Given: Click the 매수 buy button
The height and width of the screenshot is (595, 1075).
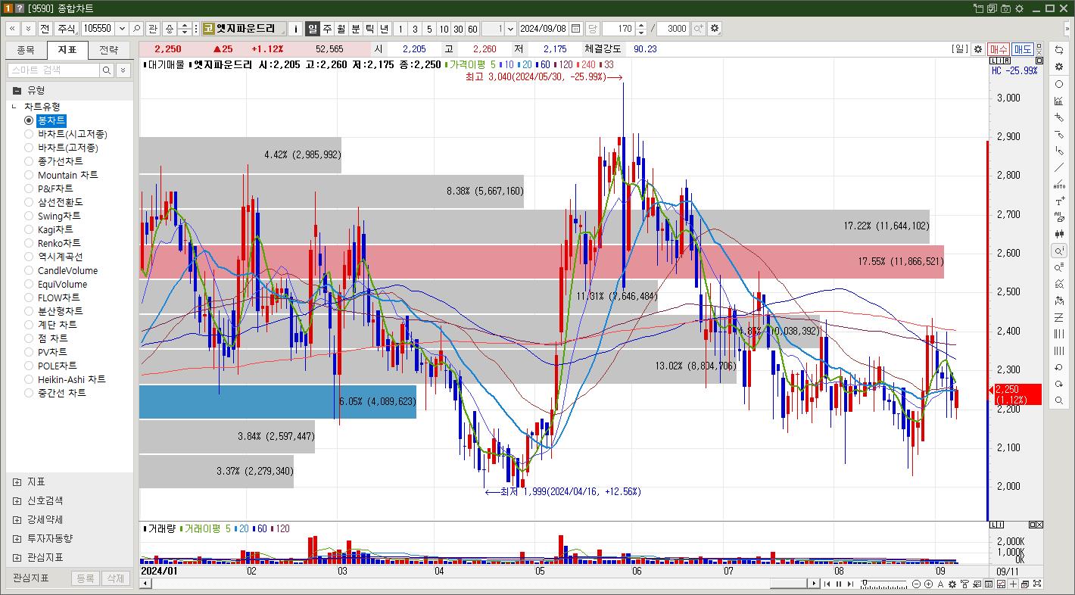Looking at the screenshot, I should pyautogui.click(x=999, y=49).
